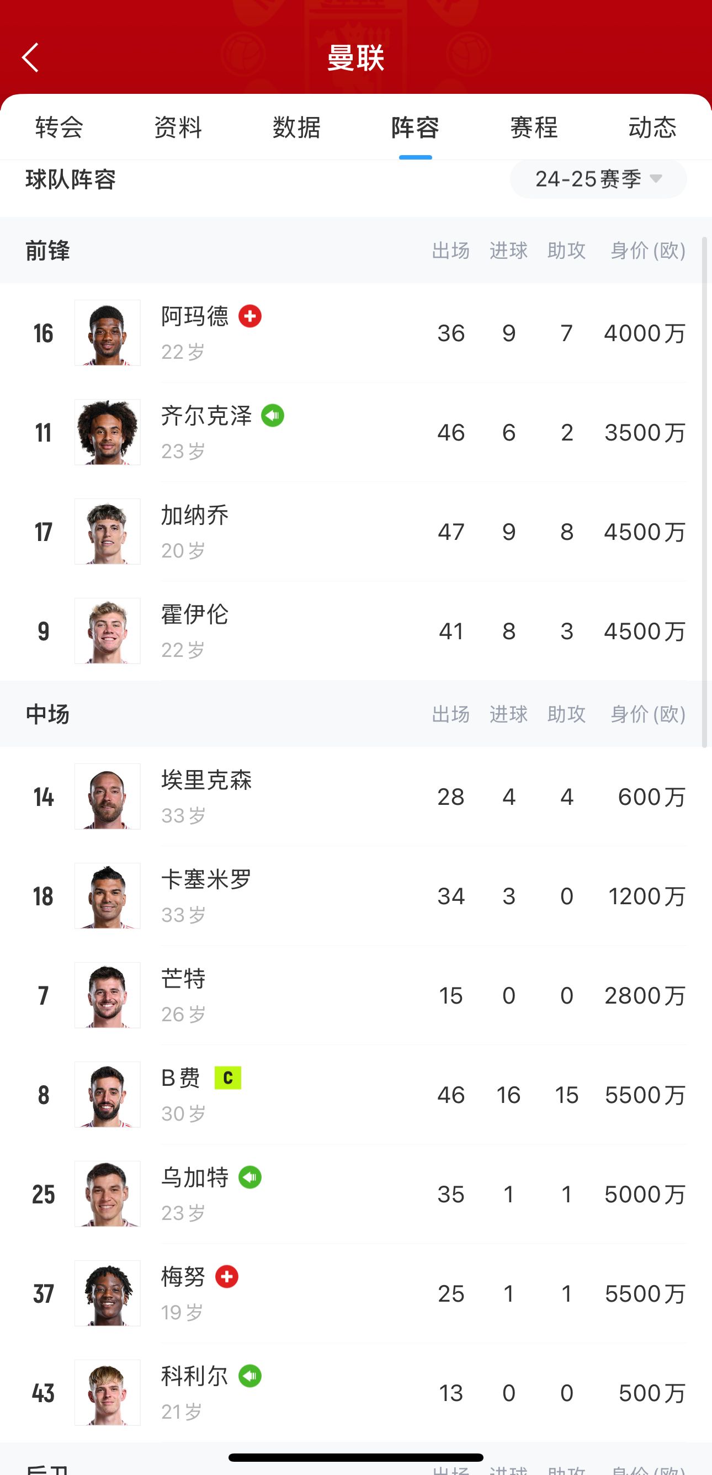This screenshot has width=712, height=1475.
Task: Tap 芒特 player photo
Action: [108, 995]
